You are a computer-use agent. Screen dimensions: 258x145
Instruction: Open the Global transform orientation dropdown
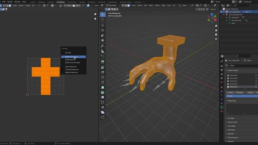point(184,5)
